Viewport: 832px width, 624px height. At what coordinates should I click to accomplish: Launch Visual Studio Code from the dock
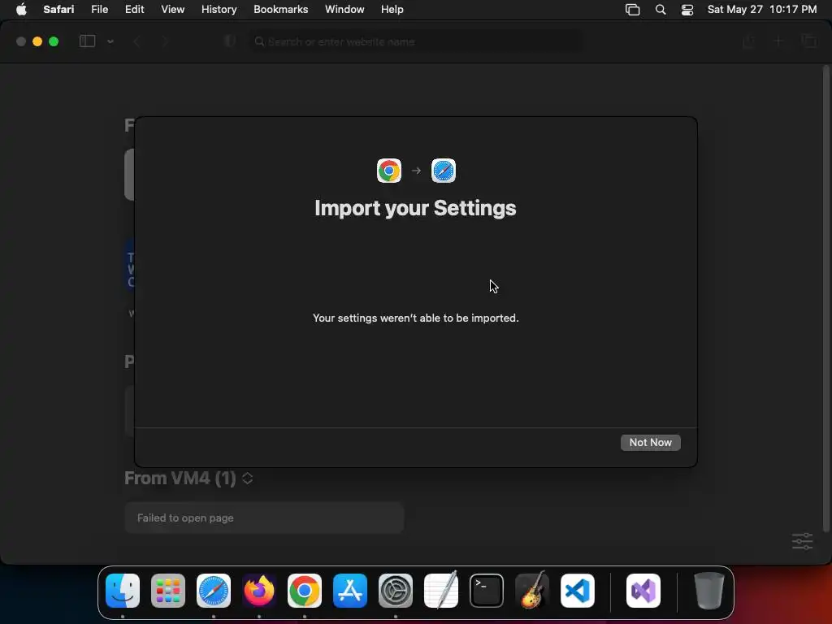tap(578, 591)
